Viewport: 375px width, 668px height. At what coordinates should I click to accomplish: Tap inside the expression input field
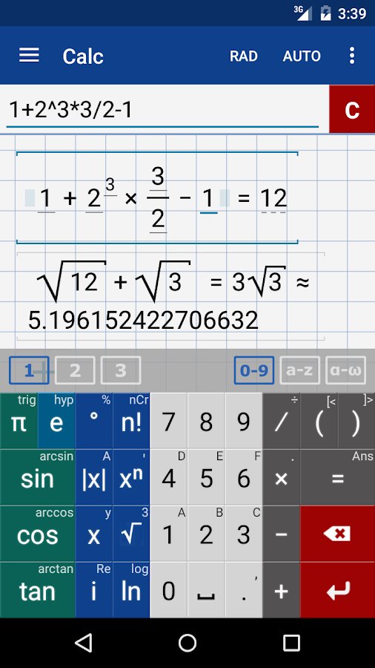coord(162,110)
